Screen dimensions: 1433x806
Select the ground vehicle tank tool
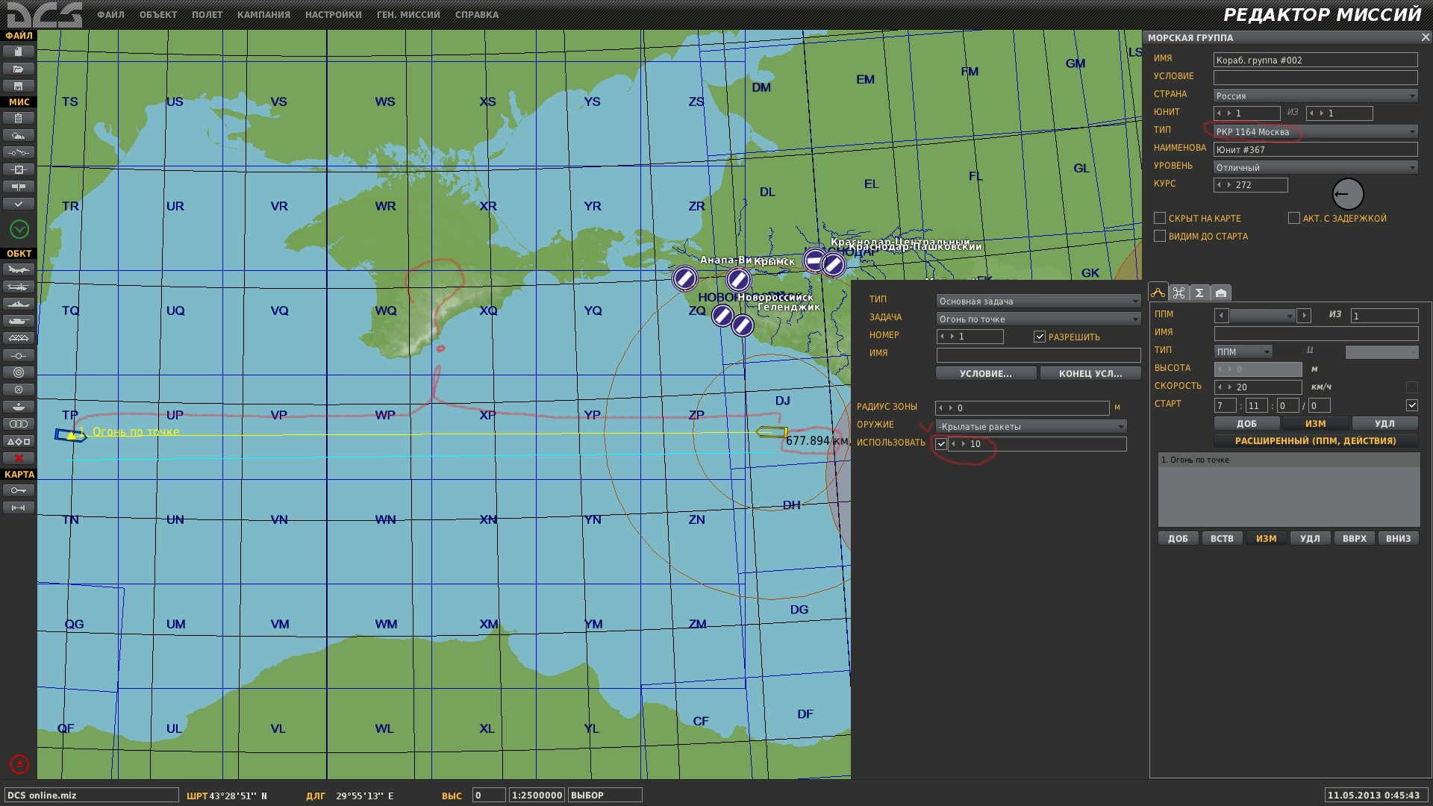click(19, 321)
